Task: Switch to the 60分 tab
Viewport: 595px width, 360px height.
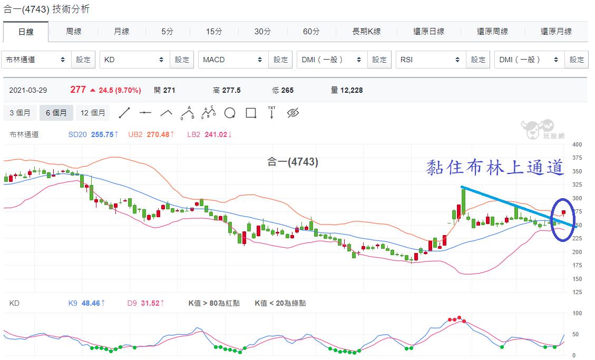Action: pos(311,32)
